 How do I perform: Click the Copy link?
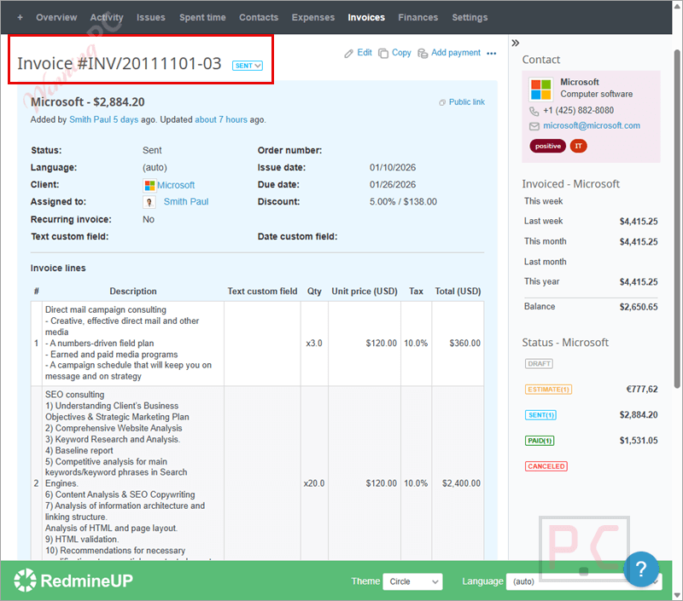point(401,53)
